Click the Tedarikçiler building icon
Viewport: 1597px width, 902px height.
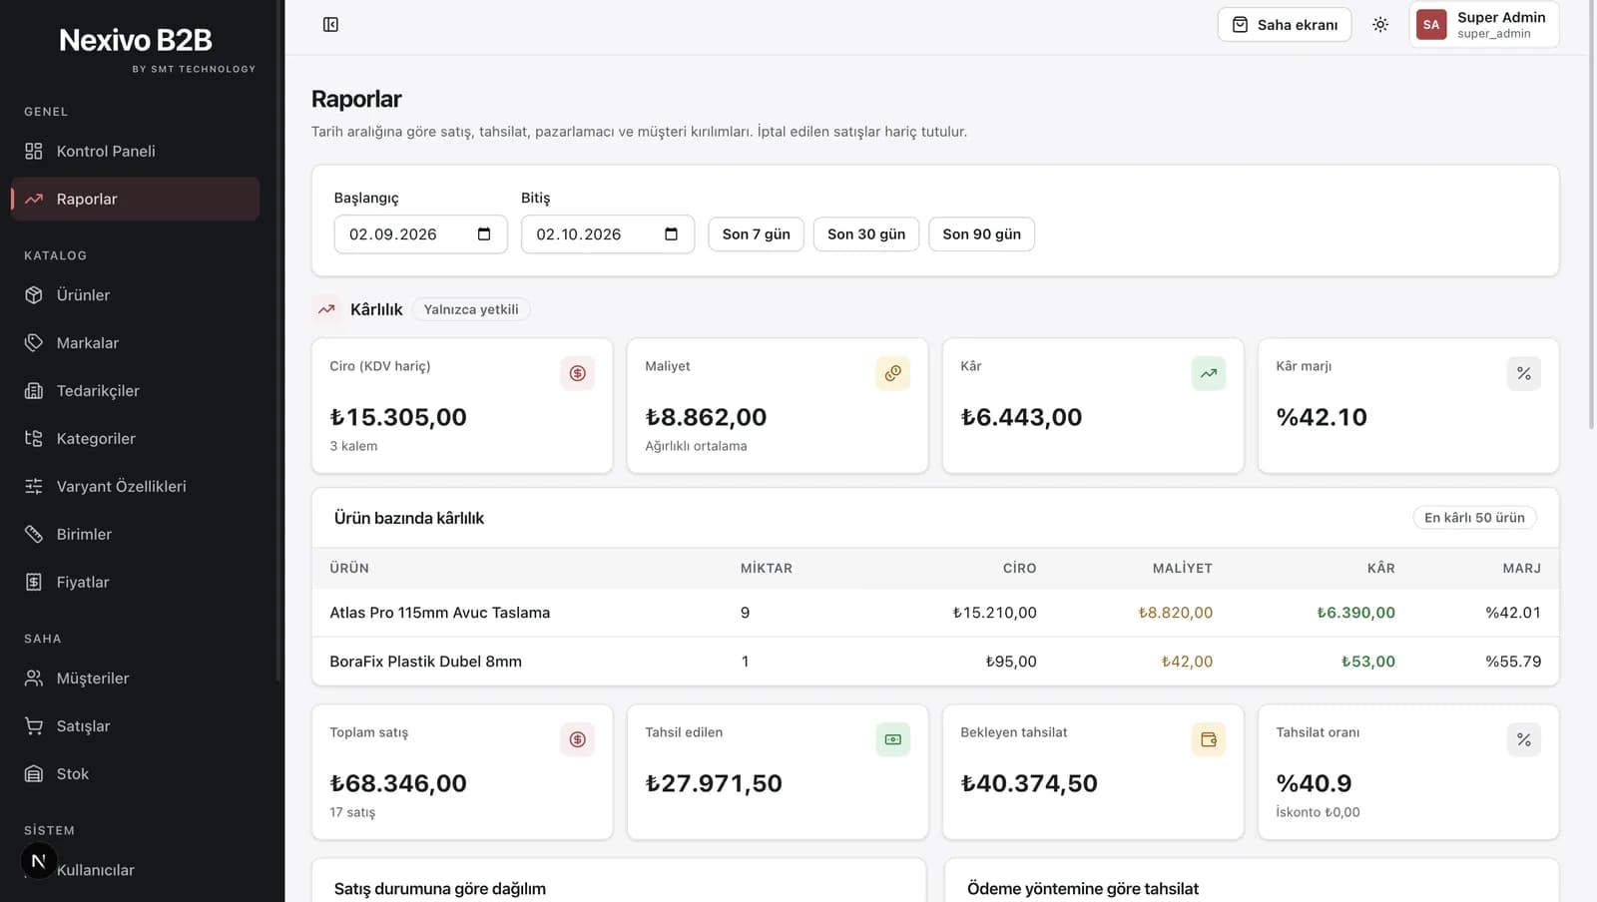[34, 390]
